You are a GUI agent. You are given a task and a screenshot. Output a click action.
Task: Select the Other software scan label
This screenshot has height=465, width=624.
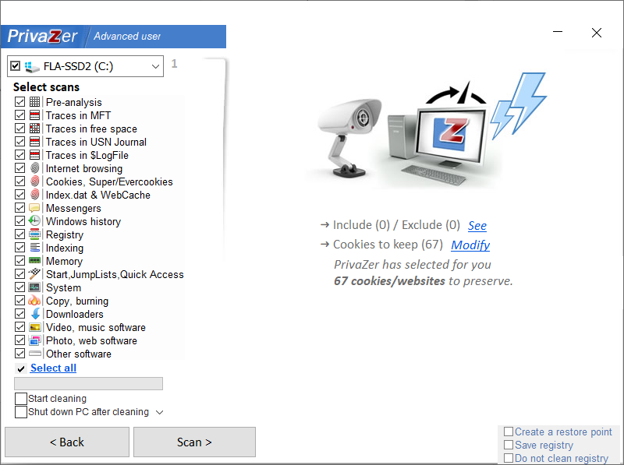point(79,354)
